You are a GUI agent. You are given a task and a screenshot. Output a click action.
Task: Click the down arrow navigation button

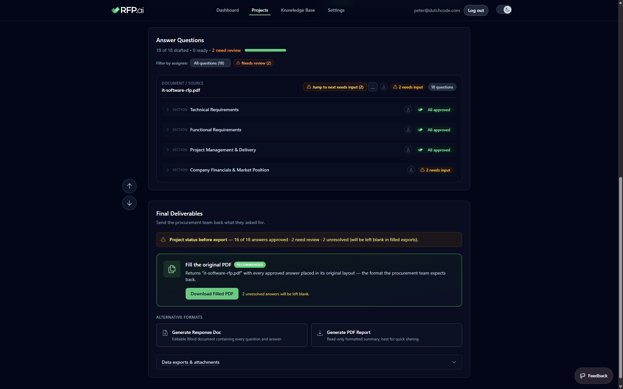click(129, 203)
